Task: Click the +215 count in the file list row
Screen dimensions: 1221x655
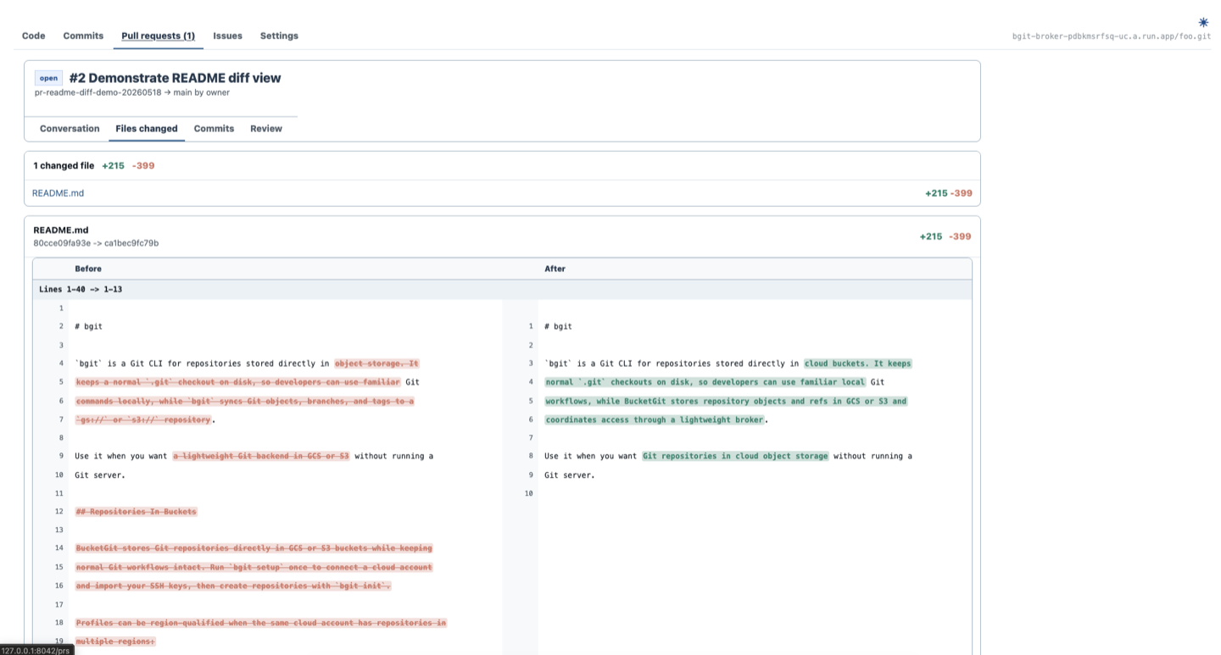Action: [x=936, y=193]
